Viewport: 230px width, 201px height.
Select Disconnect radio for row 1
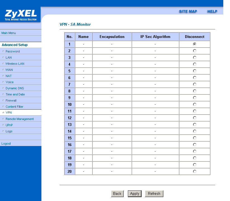(194, 44)
